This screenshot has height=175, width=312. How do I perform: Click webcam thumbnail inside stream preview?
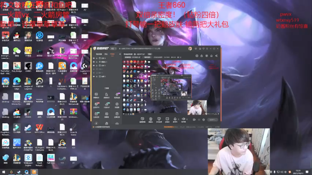pos(197,108)
